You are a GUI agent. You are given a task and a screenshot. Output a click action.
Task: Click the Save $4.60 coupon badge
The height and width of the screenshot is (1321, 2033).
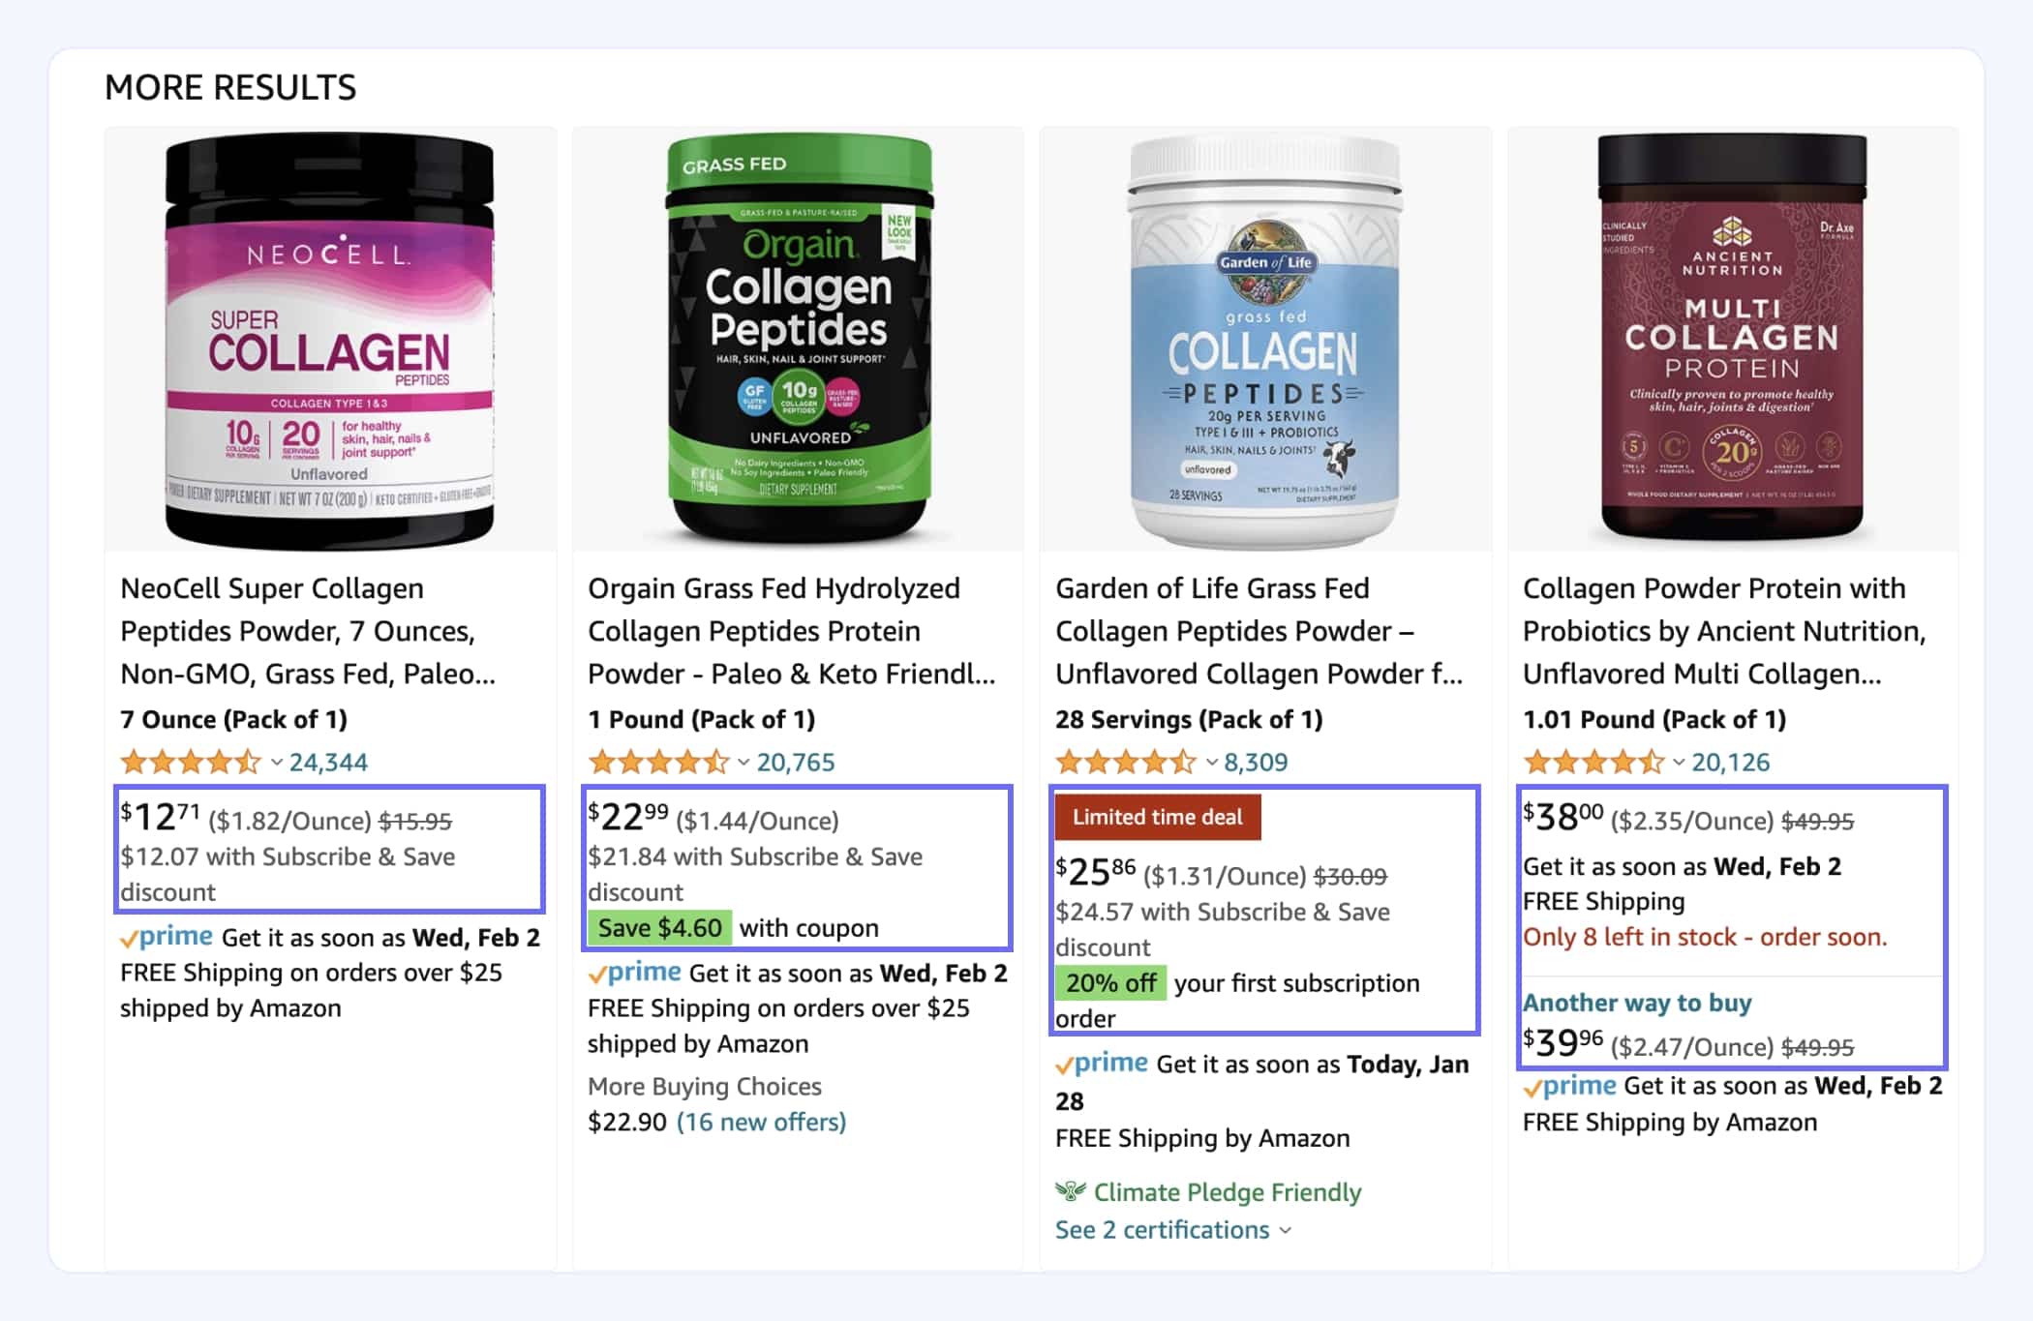click(x=660, y=927)
